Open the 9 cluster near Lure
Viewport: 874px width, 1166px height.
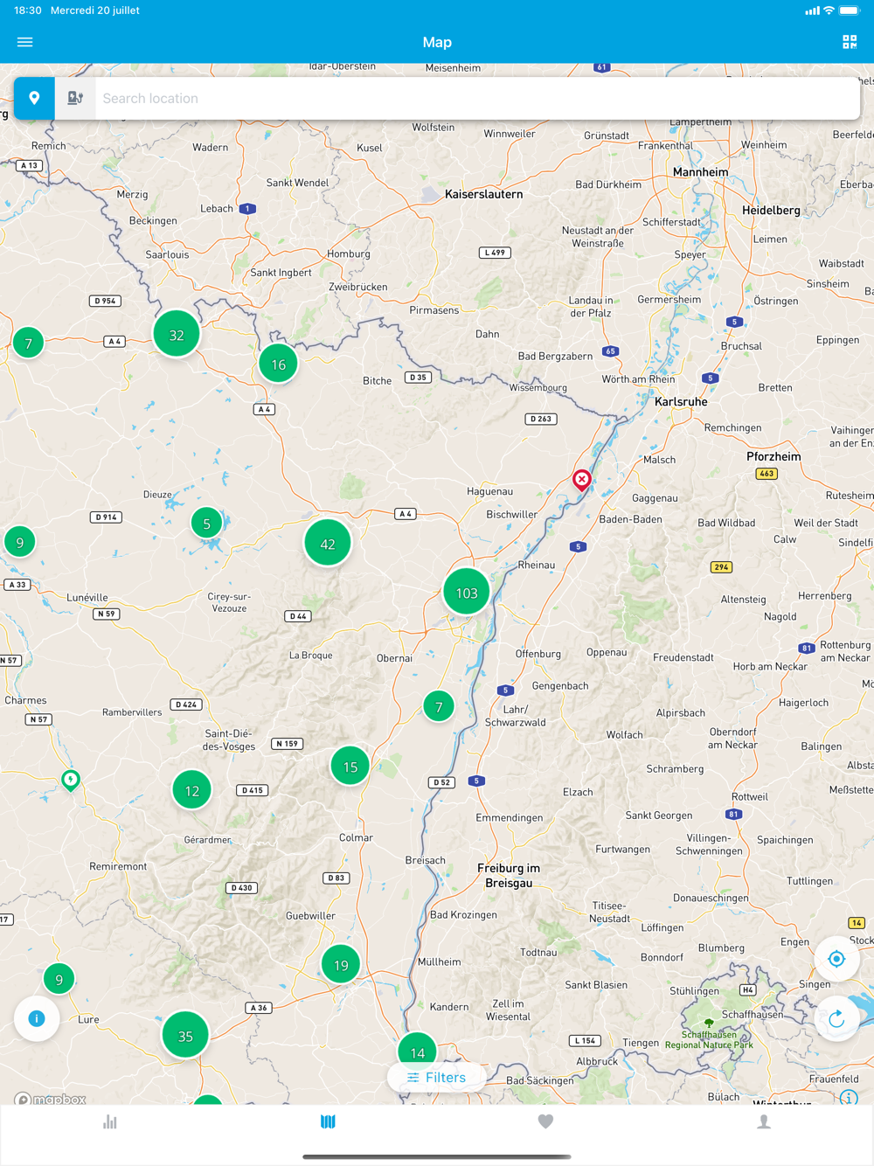click(x=59, y=979)
